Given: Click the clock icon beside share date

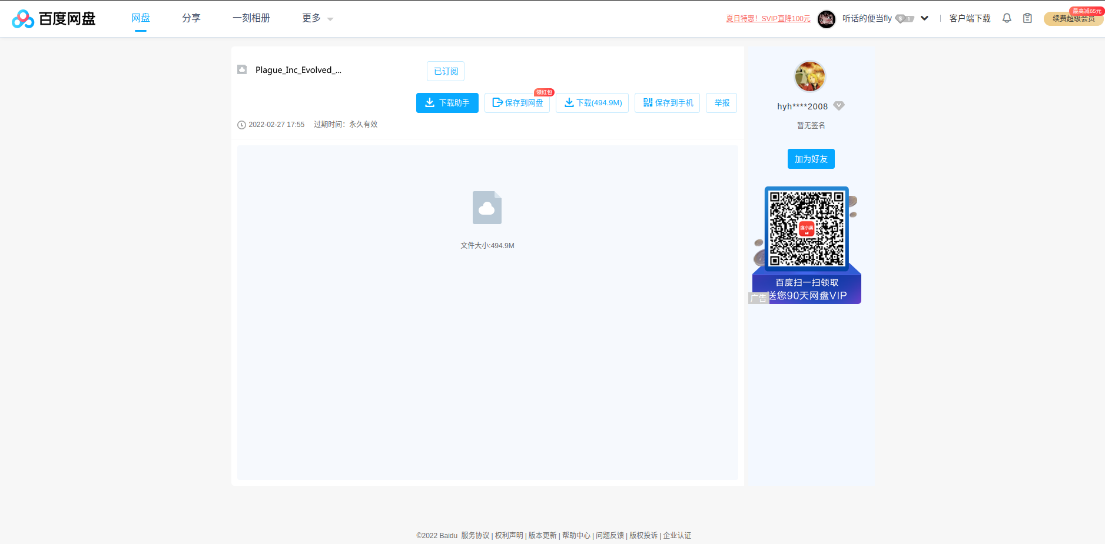Looking at the screenshot, I should tap(241, 125).
